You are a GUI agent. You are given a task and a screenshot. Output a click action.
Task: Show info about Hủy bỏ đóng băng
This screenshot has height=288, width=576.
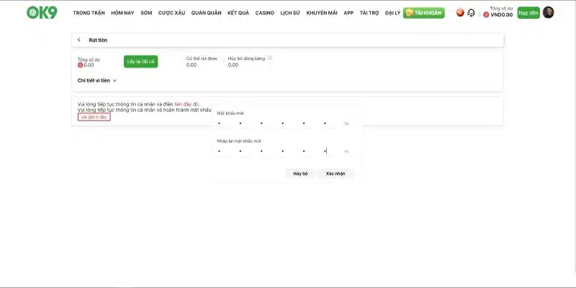coord(269,58)
